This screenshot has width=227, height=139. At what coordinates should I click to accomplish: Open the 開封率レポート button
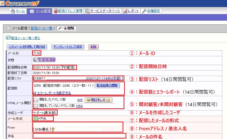[x=98, y=100]
